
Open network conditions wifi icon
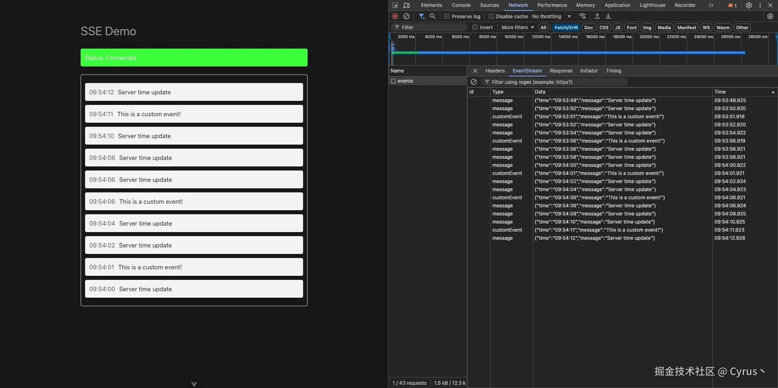click(x=582, y=16)
